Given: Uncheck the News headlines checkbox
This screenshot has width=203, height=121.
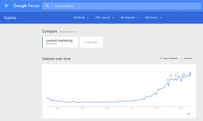Looking at the screenshot, I should (x=161, y=58).
